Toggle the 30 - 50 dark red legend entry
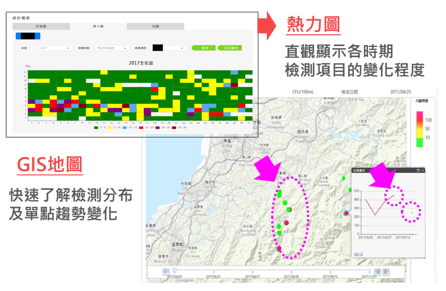Screen dimensions: 446x291 (x=179, y=128)
